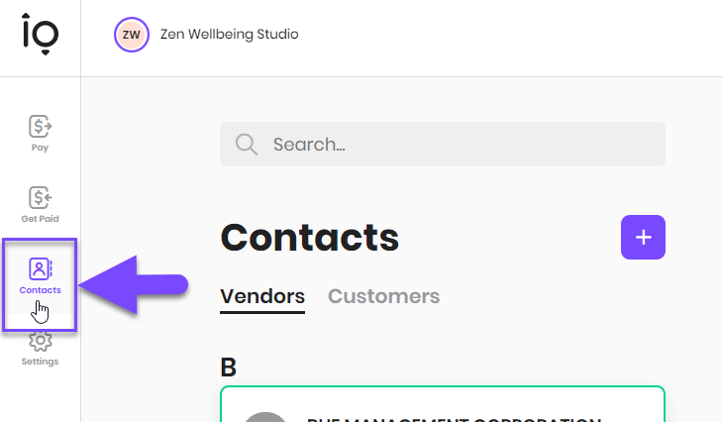Click the Contacts label in sidebar
The height and width of the screenshot is (422, 722).
pyautogui.click(x=40, y=290)
